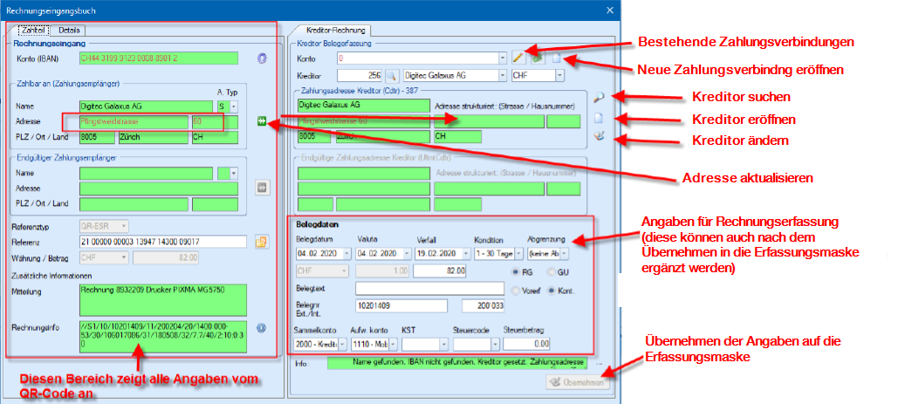Switch to the Zahlteil tab
The image size is (898, 404).
point(34,31)
